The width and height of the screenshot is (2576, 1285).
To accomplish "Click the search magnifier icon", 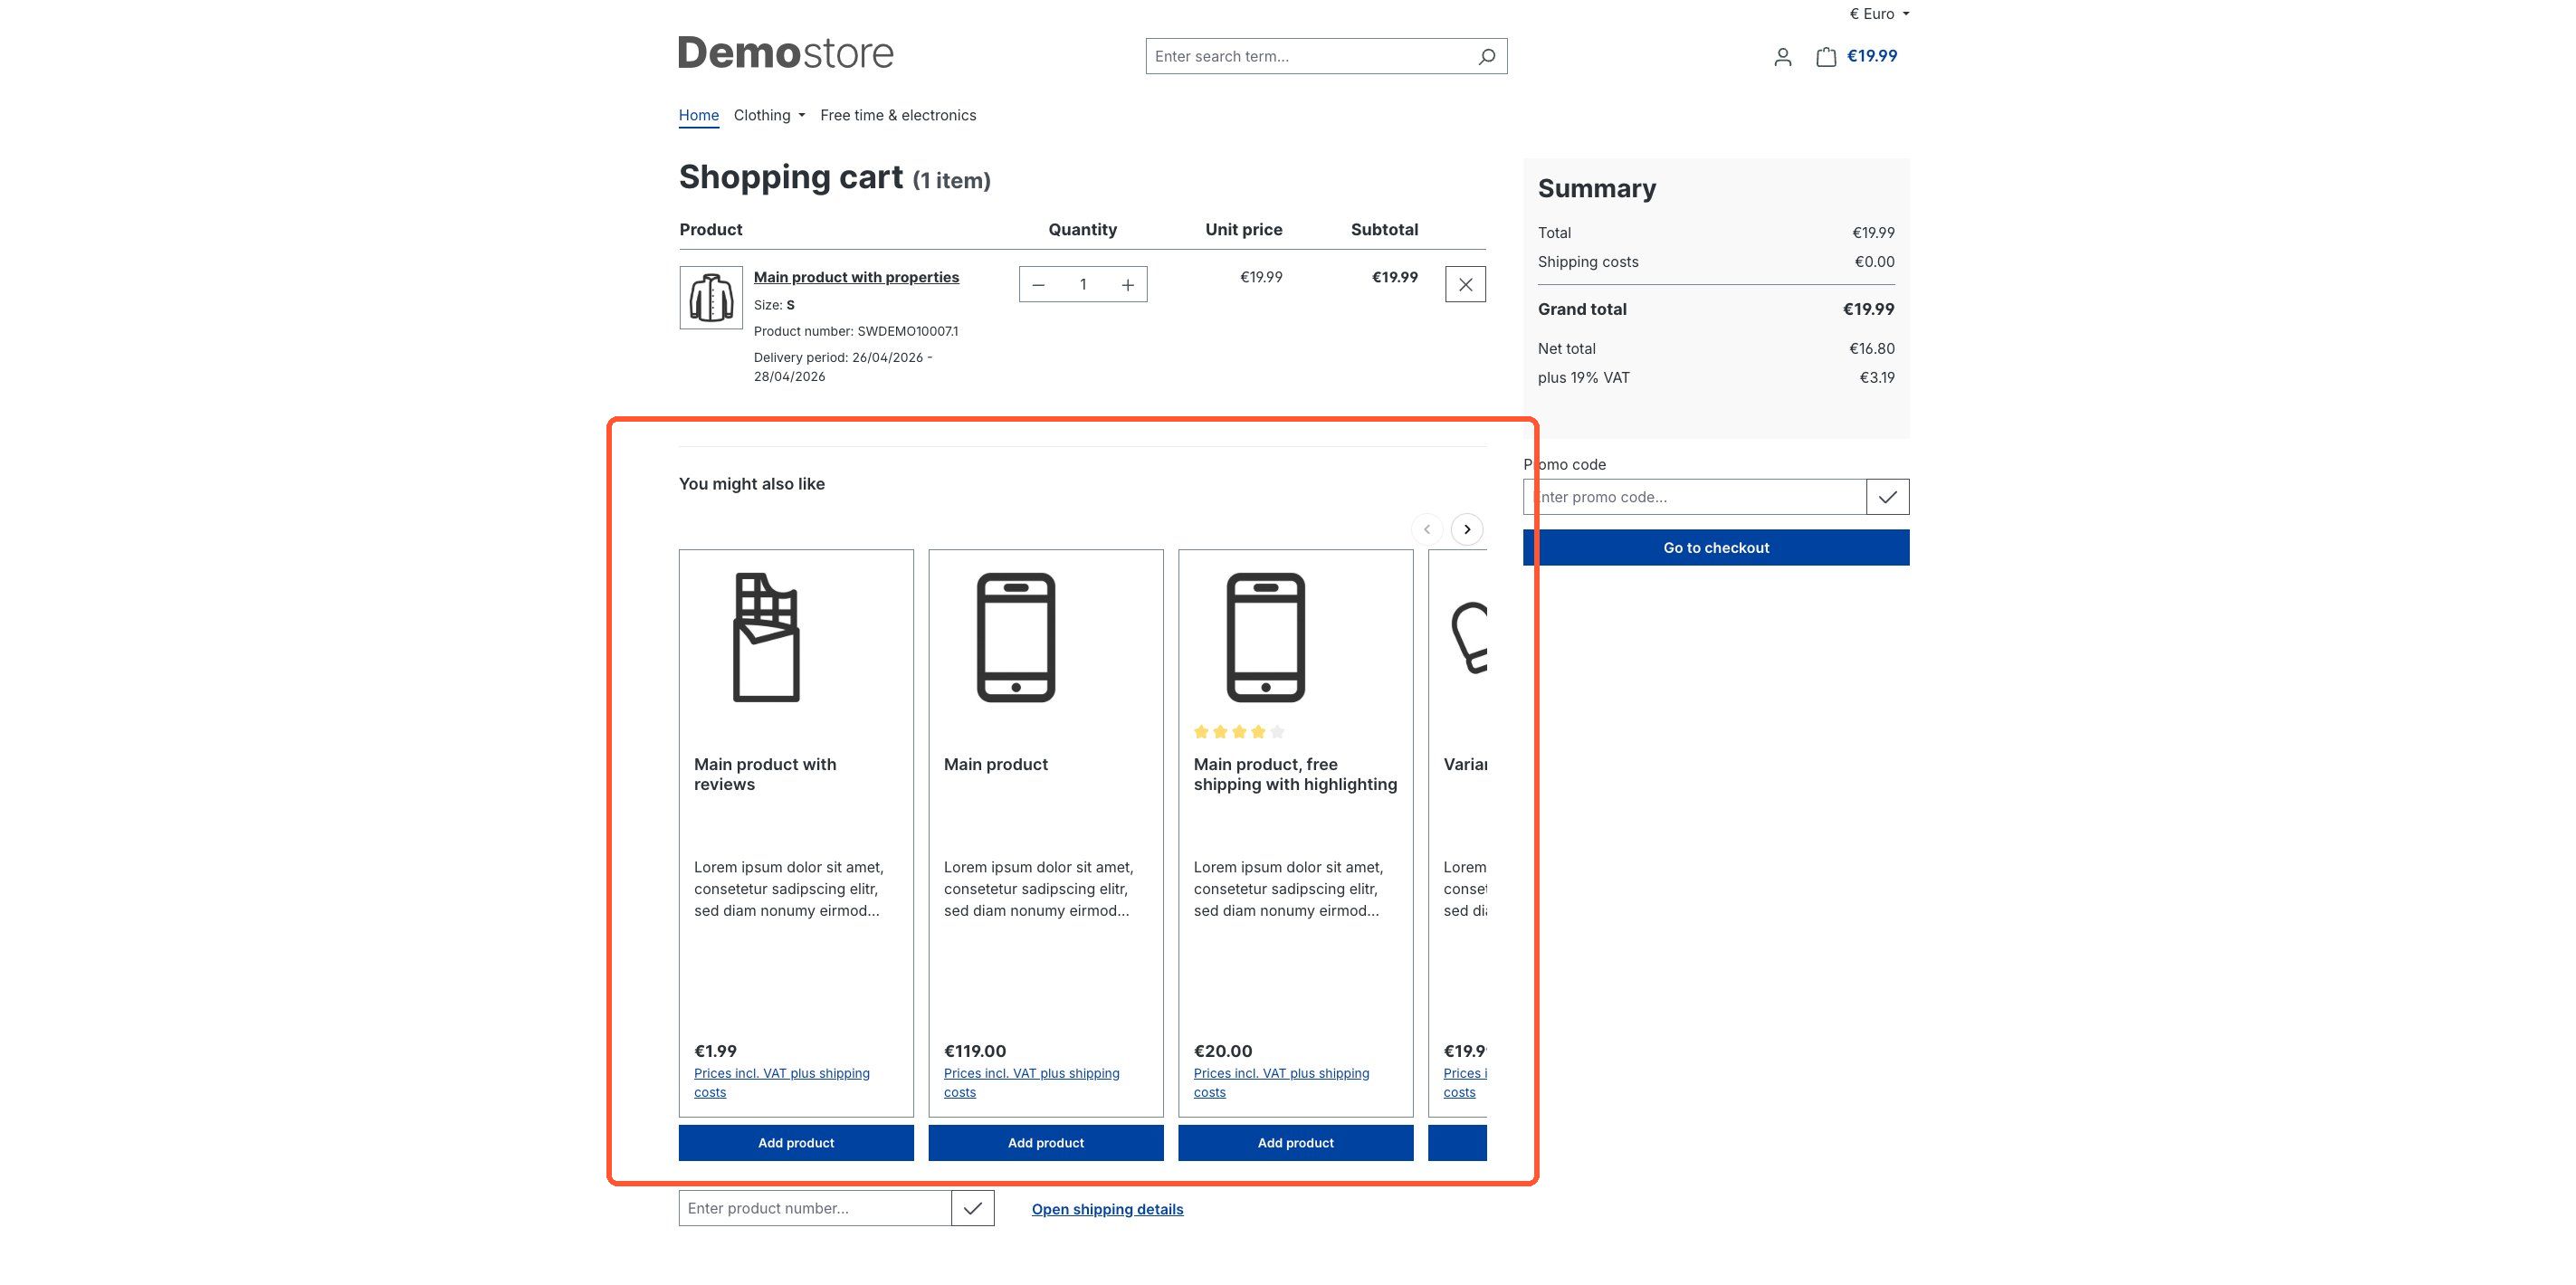I will 1486,56.
